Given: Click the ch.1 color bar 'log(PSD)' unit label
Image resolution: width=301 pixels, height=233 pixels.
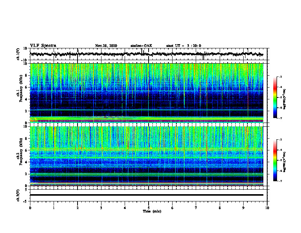Looking at the screenshot, I should [285, 99].
